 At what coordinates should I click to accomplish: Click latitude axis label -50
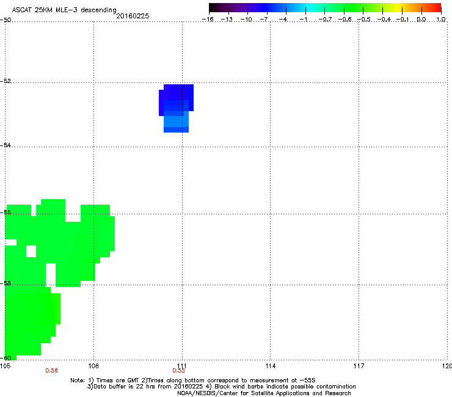5,20
